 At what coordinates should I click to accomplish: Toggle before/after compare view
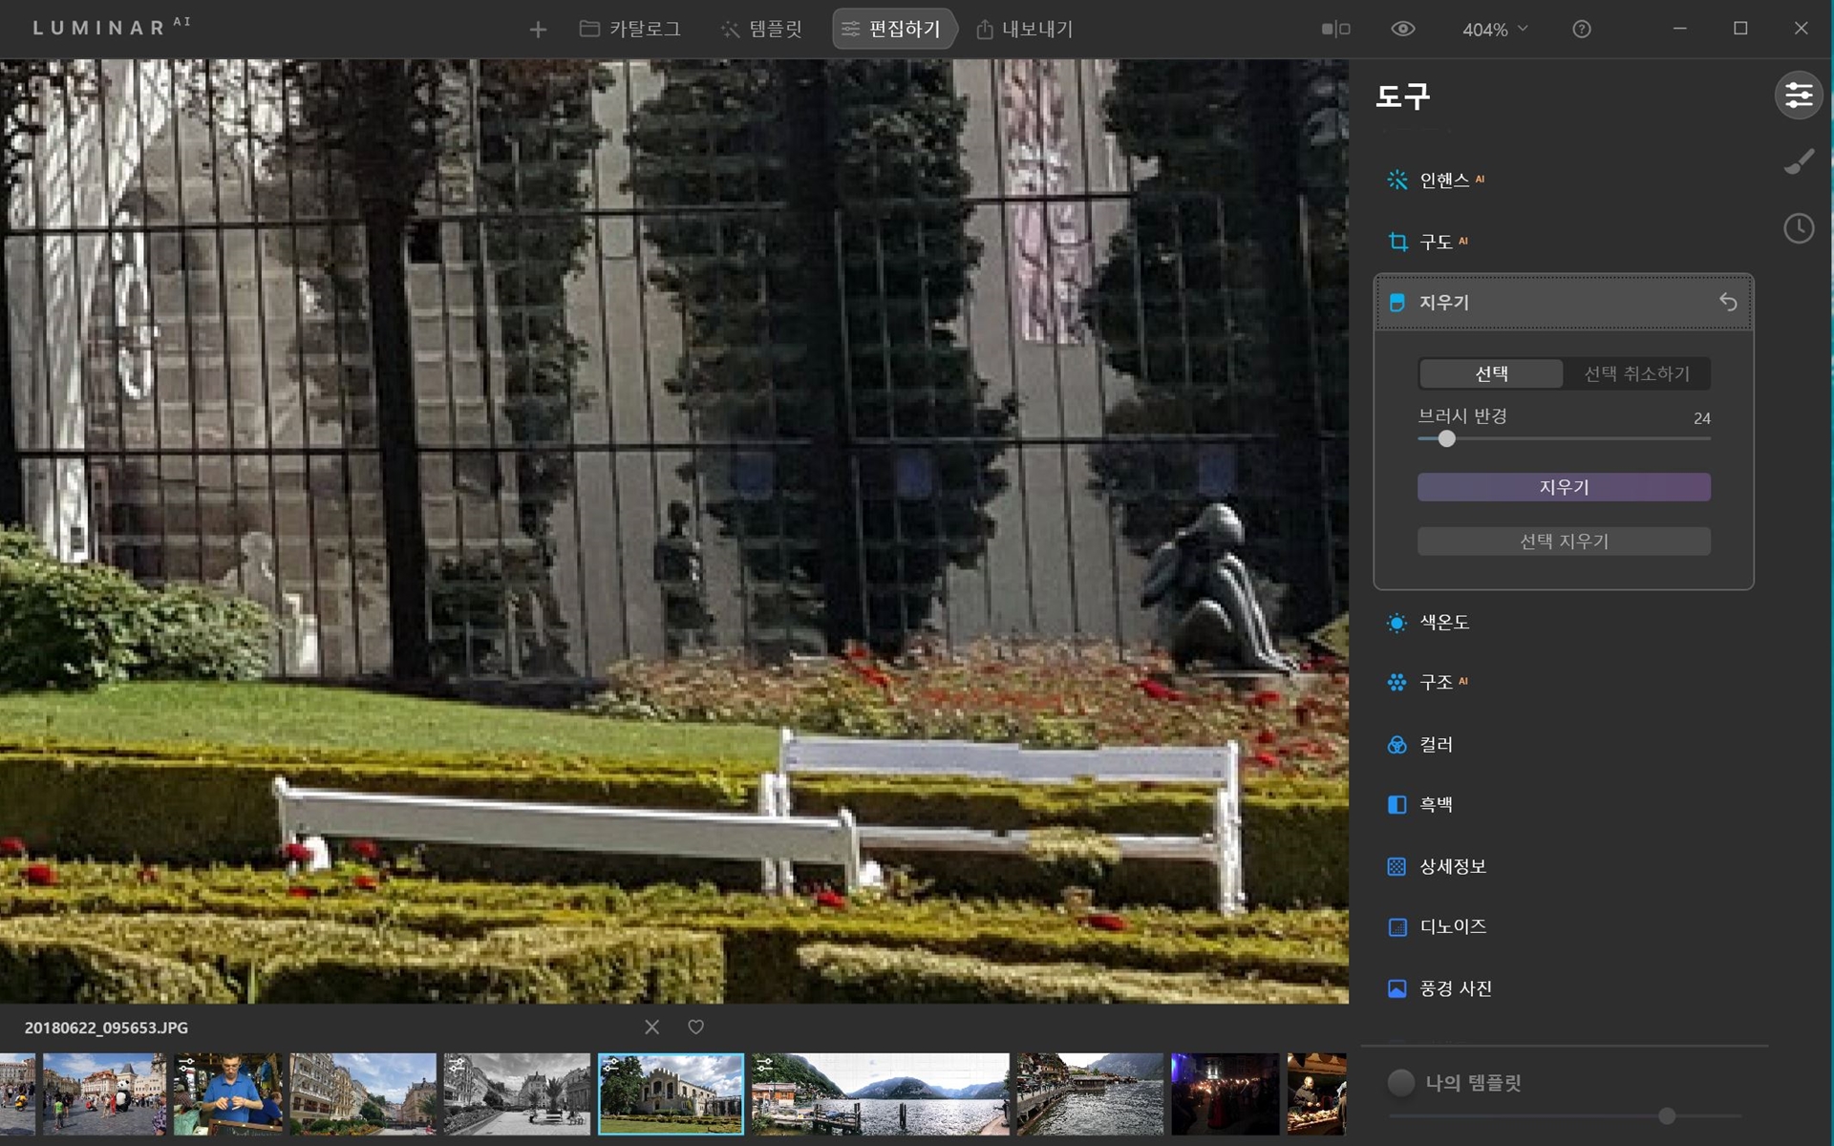(x=1335, y=30)
